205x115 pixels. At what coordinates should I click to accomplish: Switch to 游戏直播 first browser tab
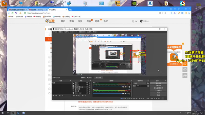[18, 10]
